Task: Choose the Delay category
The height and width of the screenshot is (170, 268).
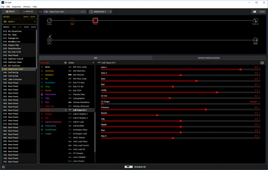Action: pyautogui.click(x=47, y=86)
